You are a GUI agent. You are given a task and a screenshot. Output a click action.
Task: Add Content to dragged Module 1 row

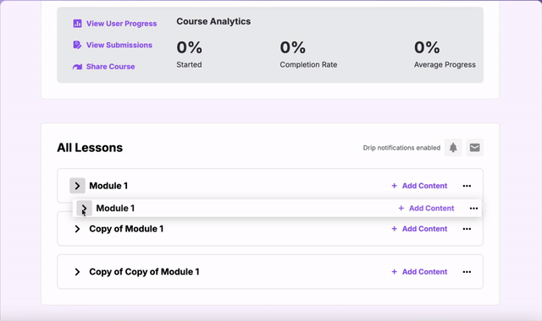tap(426, 209)
